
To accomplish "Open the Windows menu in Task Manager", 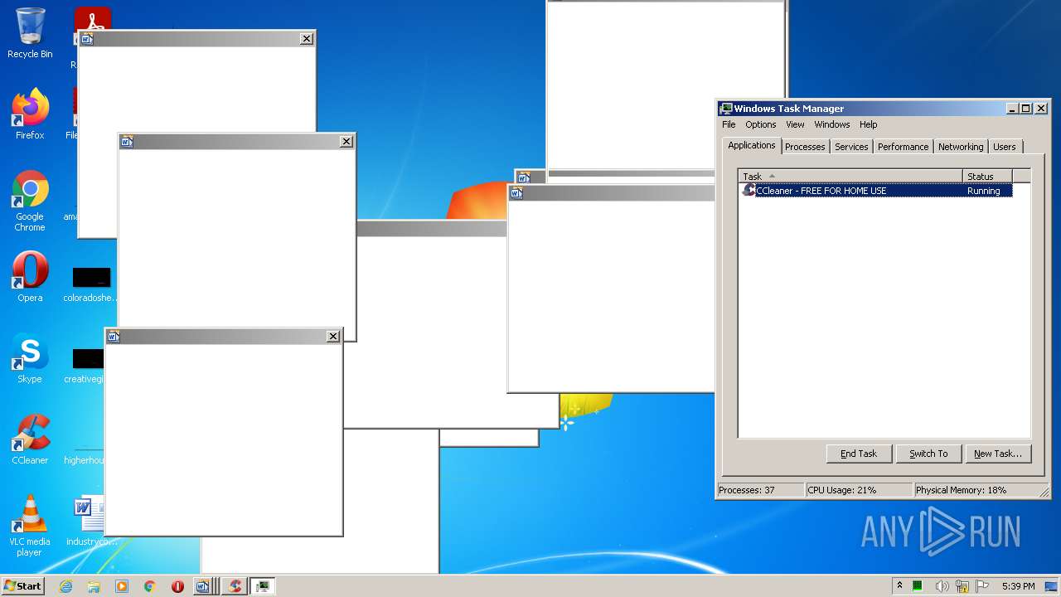I will [831, 124].
